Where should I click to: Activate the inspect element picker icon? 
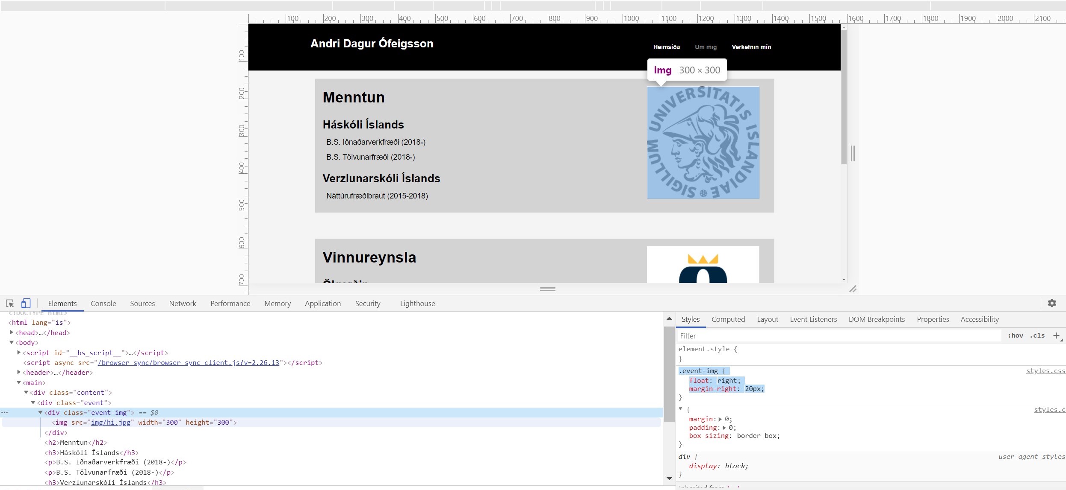coord(10,303)
